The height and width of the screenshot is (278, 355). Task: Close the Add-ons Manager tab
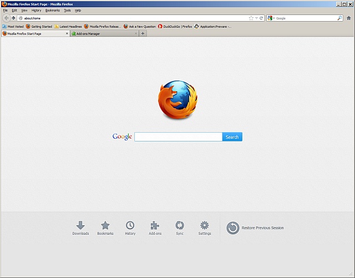[x=136, y=33]
